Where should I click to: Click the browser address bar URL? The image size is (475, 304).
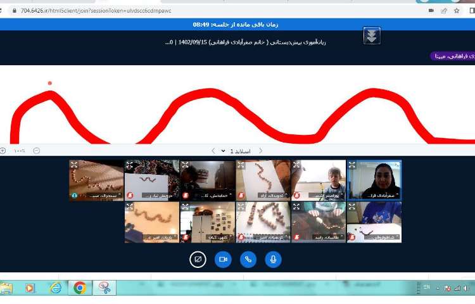[x=95, y=11]
